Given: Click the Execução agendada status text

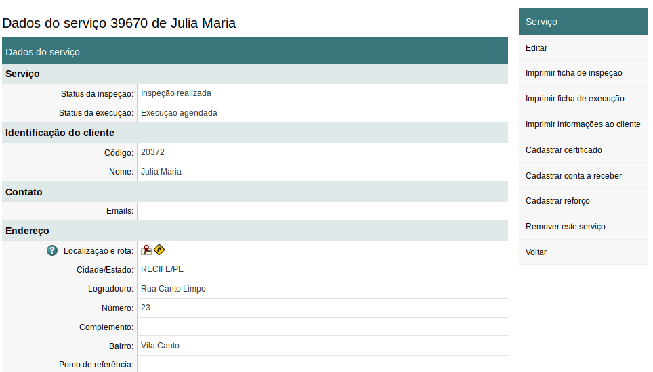Looking at the screenshot, I should tap(179, 113).
